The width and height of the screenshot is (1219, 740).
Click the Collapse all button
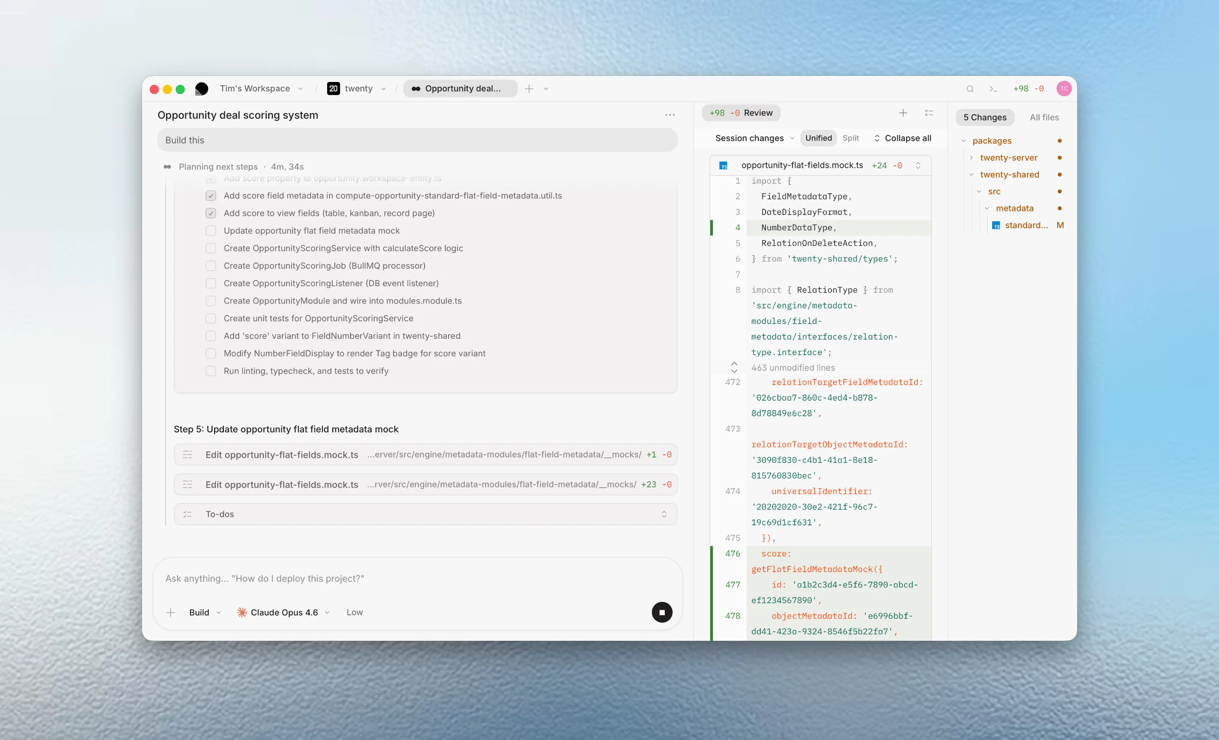[908, 138]
